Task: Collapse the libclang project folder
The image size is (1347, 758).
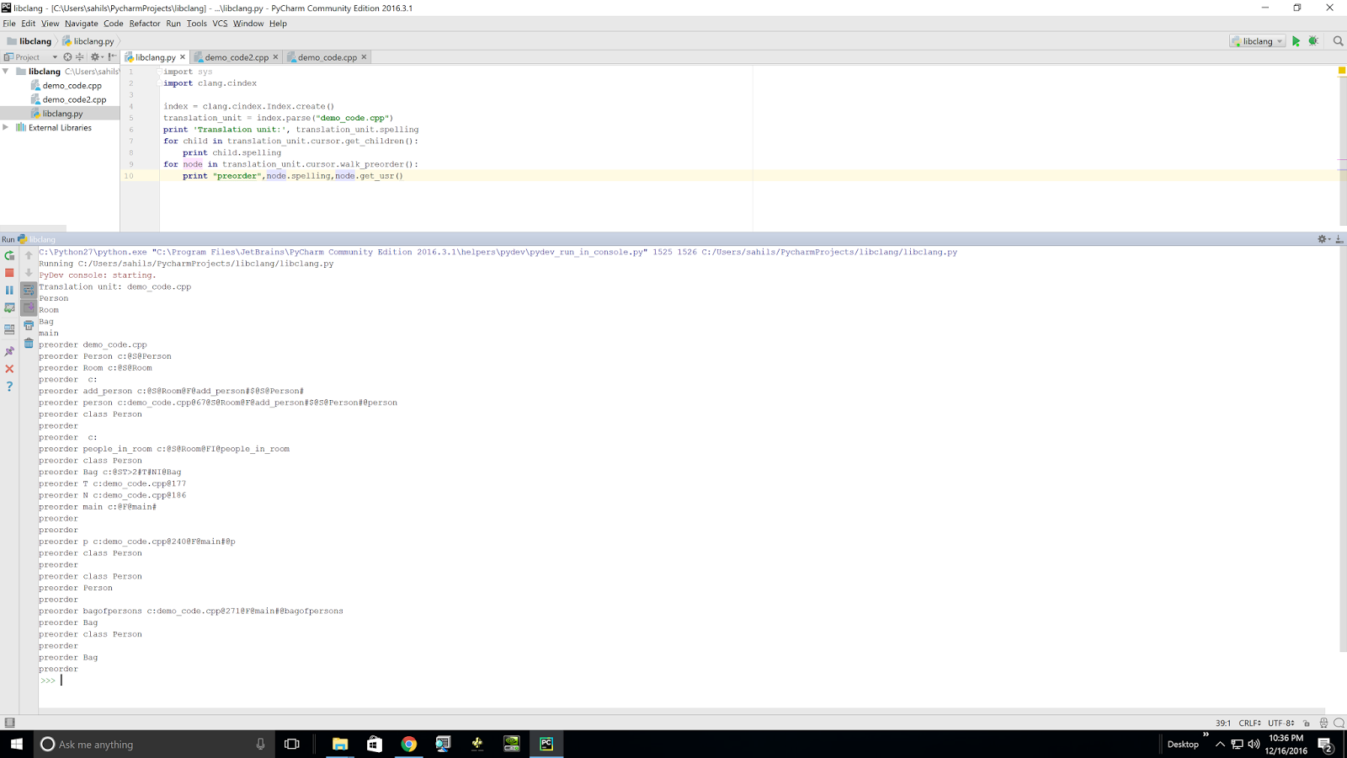Action: coord(6,72)
